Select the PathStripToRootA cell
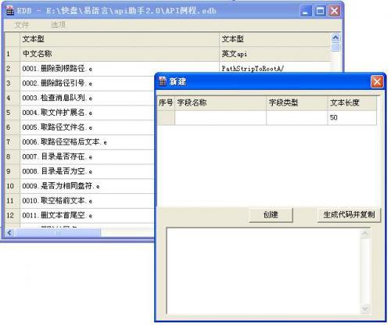Screen dimensions: 391x326 275,67
